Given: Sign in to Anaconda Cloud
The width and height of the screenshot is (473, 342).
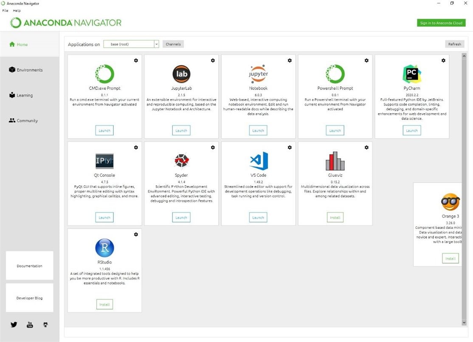Looking at the screenshot, I should click(441, 23).
